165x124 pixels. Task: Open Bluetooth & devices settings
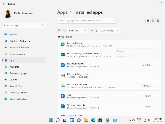(x=24, y=41)
